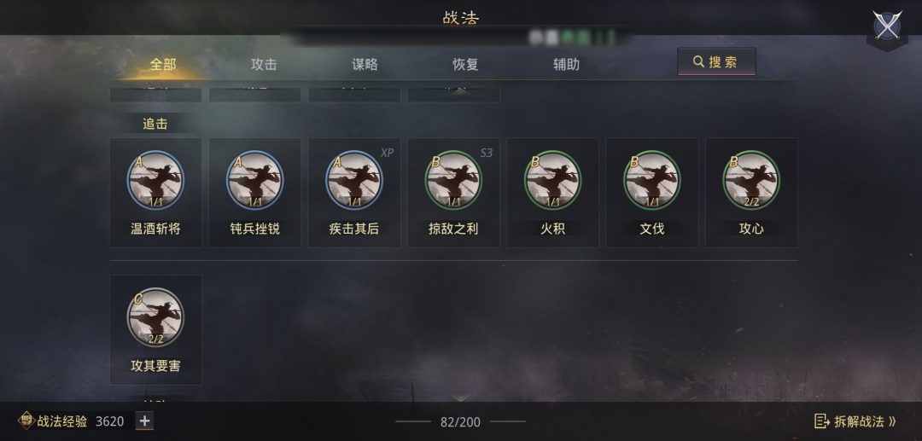The height and width of the screenshot is (441, 922).
Task: Open the 疾击其后 XP tactic
Action: 354,180
